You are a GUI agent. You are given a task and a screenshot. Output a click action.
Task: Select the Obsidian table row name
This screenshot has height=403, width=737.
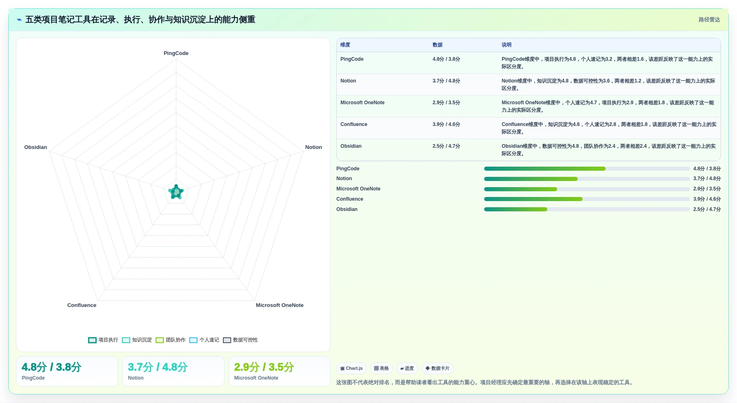point(351,146)
